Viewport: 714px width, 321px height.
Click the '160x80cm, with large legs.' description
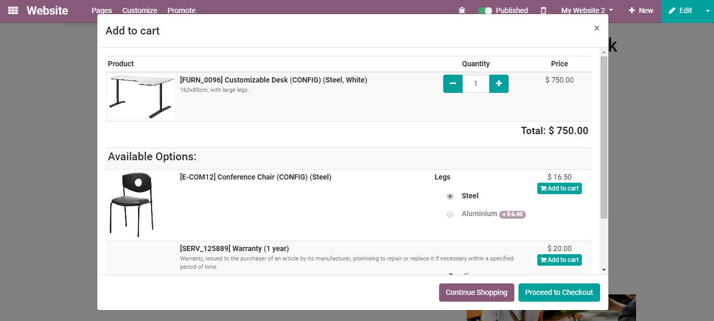[x=214, y=90]
